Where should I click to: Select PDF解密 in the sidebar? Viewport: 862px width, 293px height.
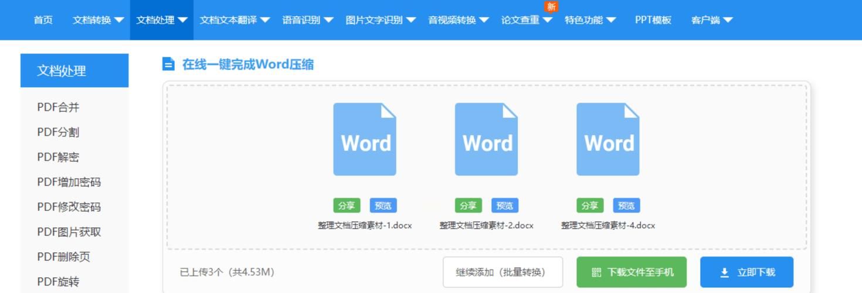point(58,157)
